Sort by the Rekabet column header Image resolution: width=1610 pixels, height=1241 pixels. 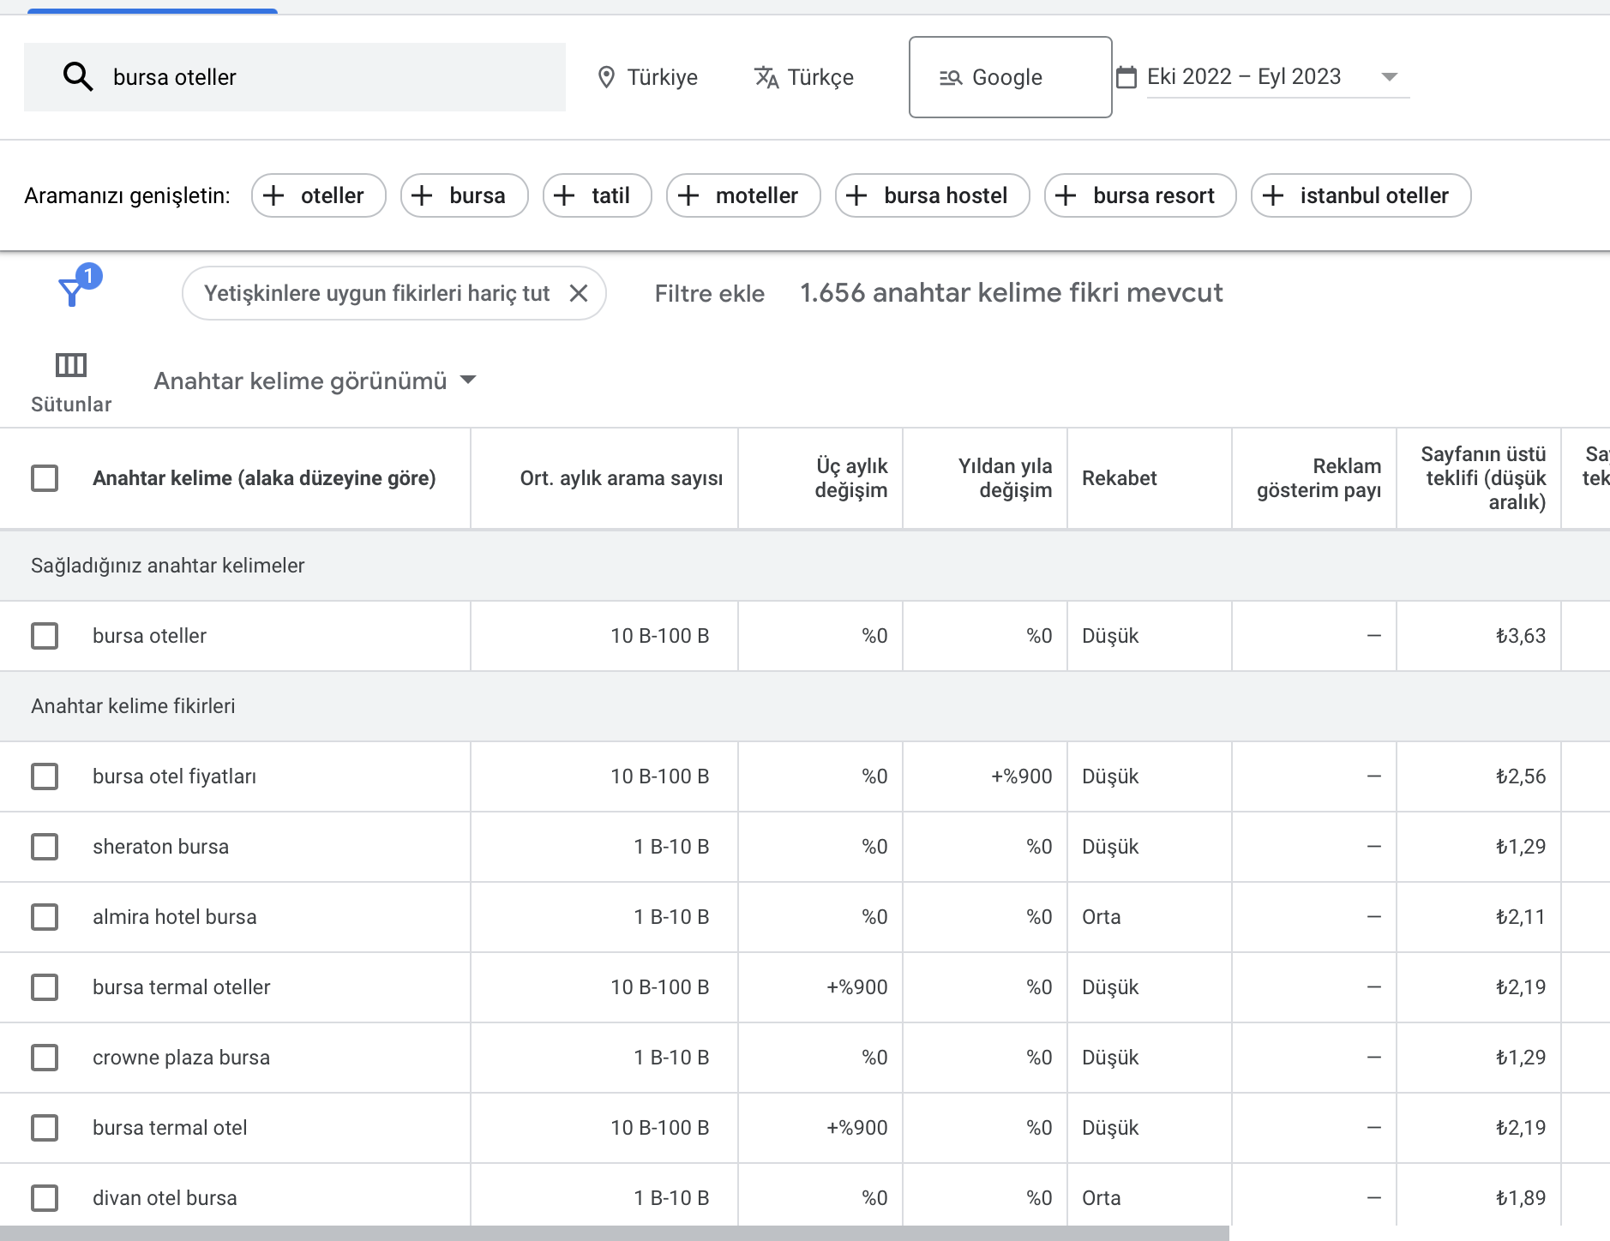pyautogui.click(x=1119, y=478)
